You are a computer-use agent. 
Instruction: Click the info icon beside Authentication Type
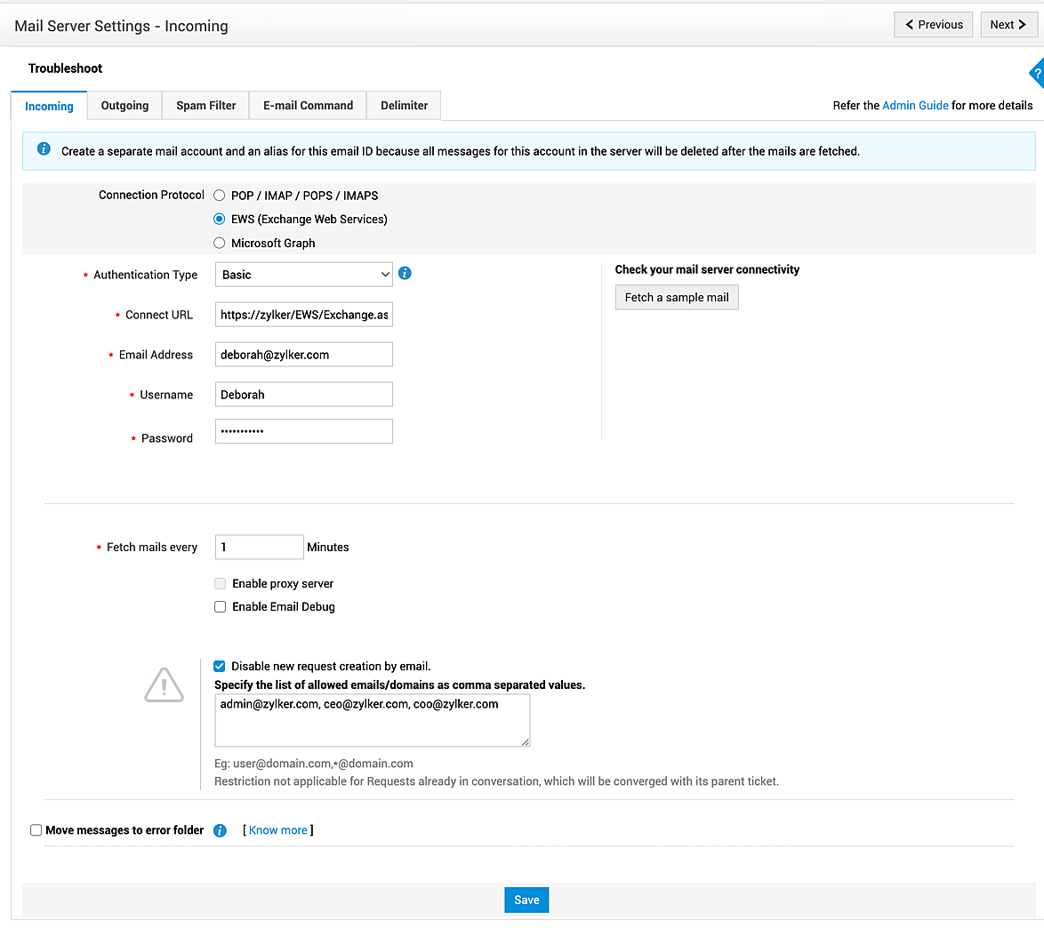click(x=405, y=274)
